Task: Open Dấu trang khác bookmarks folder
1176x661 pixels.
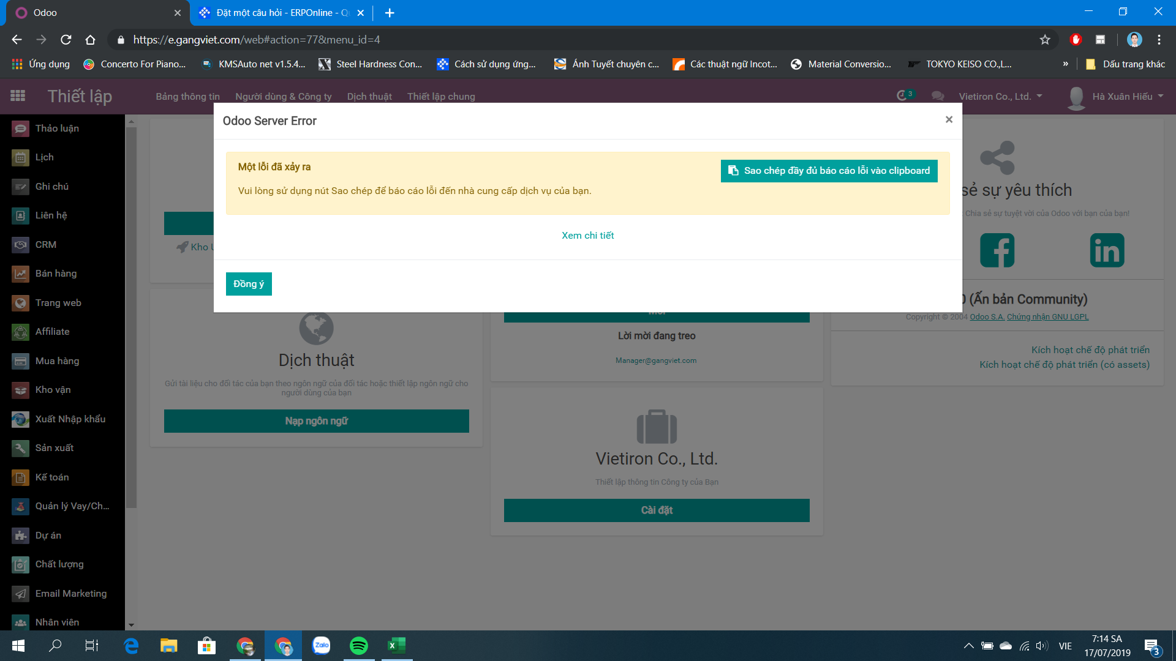Action: [1125, 64]
